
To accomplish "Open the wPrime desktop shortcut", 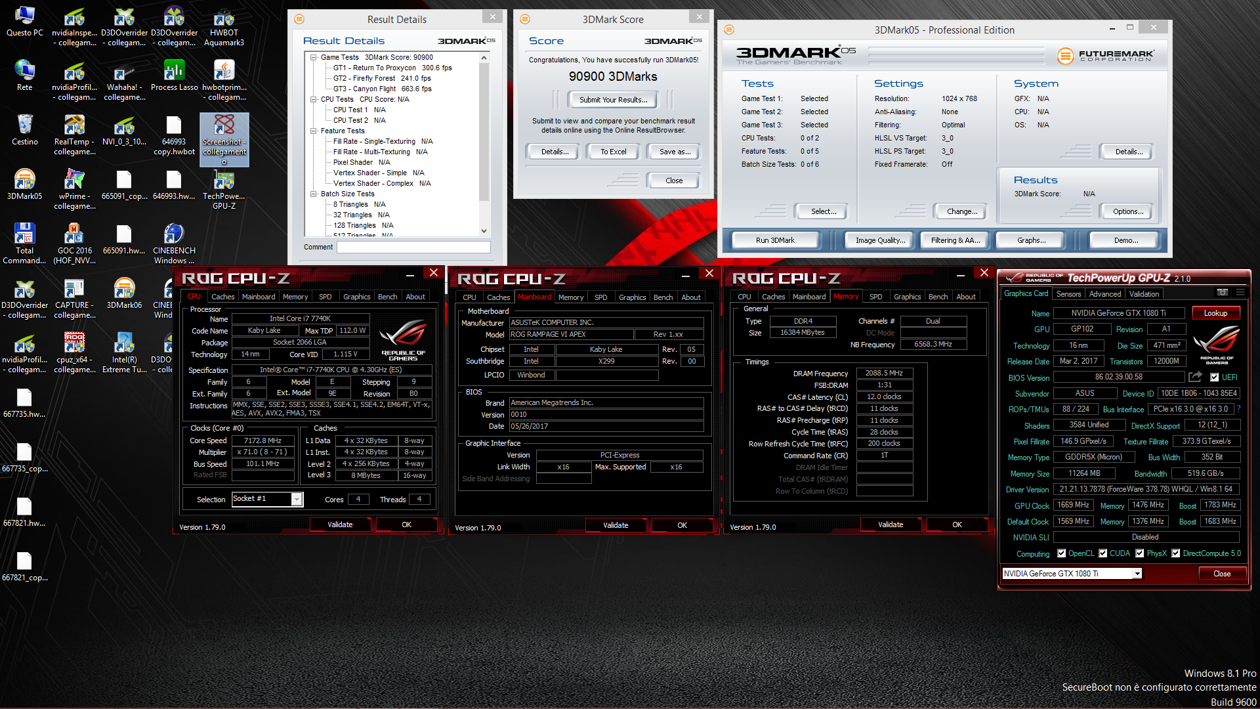I will [x=75, y=190].
